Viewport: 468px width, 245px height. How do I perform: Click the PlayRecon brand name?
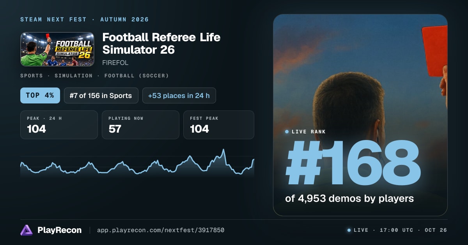(60, 230)
